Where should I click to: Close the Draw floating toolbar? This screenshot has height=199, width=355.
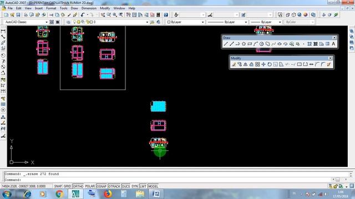pyautogui.click(x=334, y=38)
